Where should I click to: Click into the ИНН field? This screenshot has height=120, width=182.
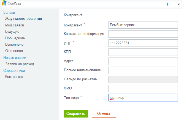[143, 43]
